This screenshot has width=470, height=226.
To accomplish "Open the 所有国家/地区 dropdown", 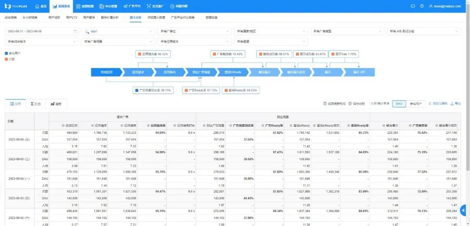I will (270, 31).
